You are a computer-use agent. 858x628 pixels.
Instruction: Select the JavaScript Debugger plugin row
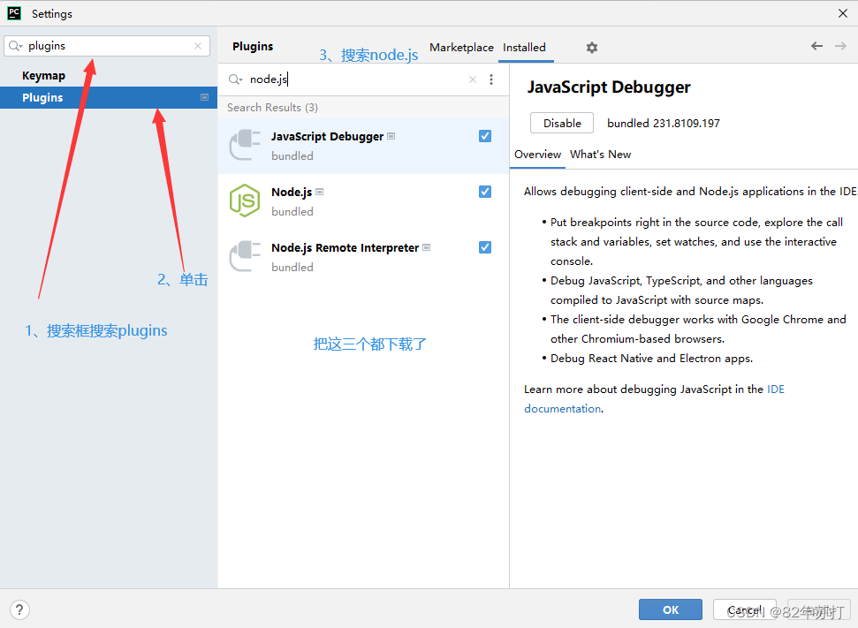(x=363, y=146)
